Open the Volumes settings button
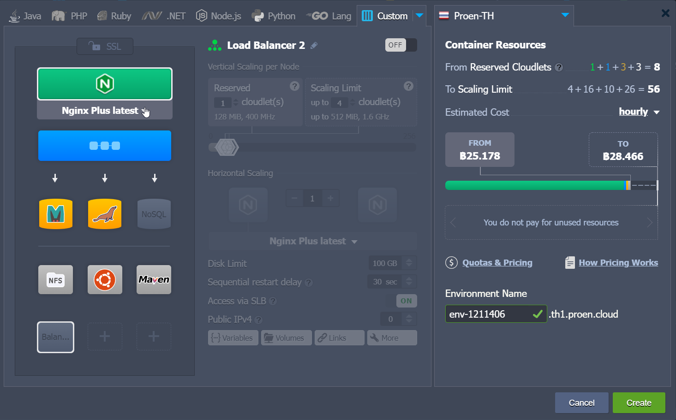The width and height of the screenshot is (676, 420). point(286,338)
